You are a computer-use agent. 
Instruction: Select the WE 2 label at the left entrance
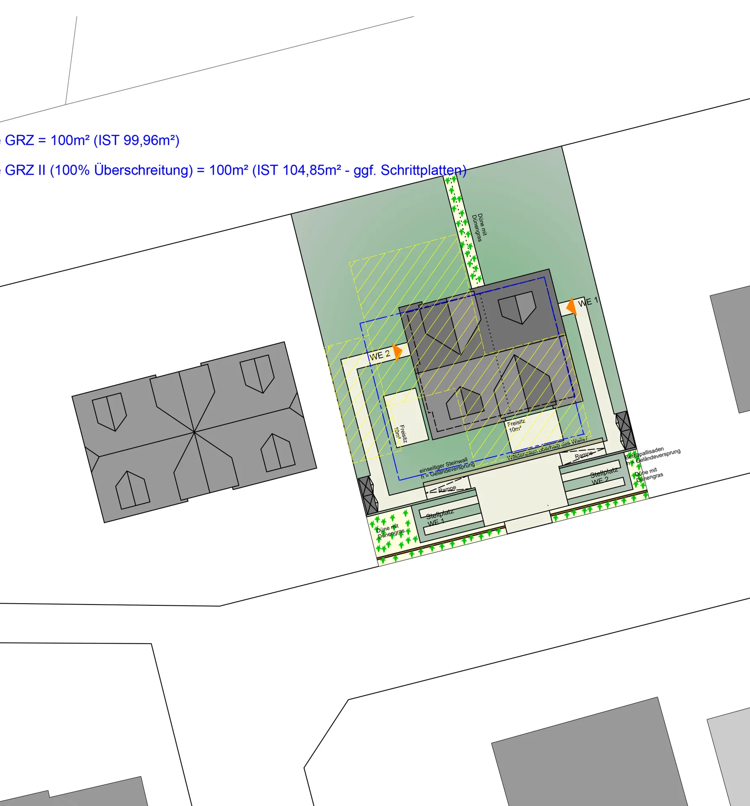380,356
